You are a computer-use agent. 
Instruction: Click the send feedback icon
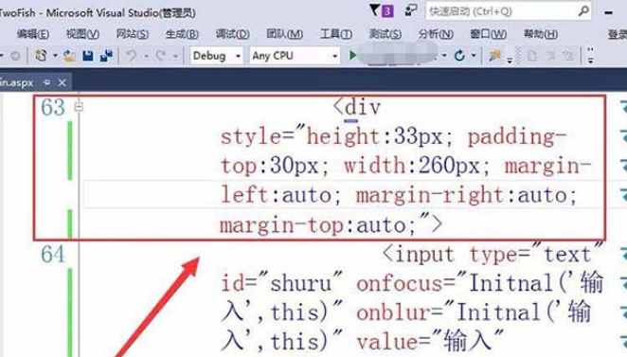click(x=411, y=10)
